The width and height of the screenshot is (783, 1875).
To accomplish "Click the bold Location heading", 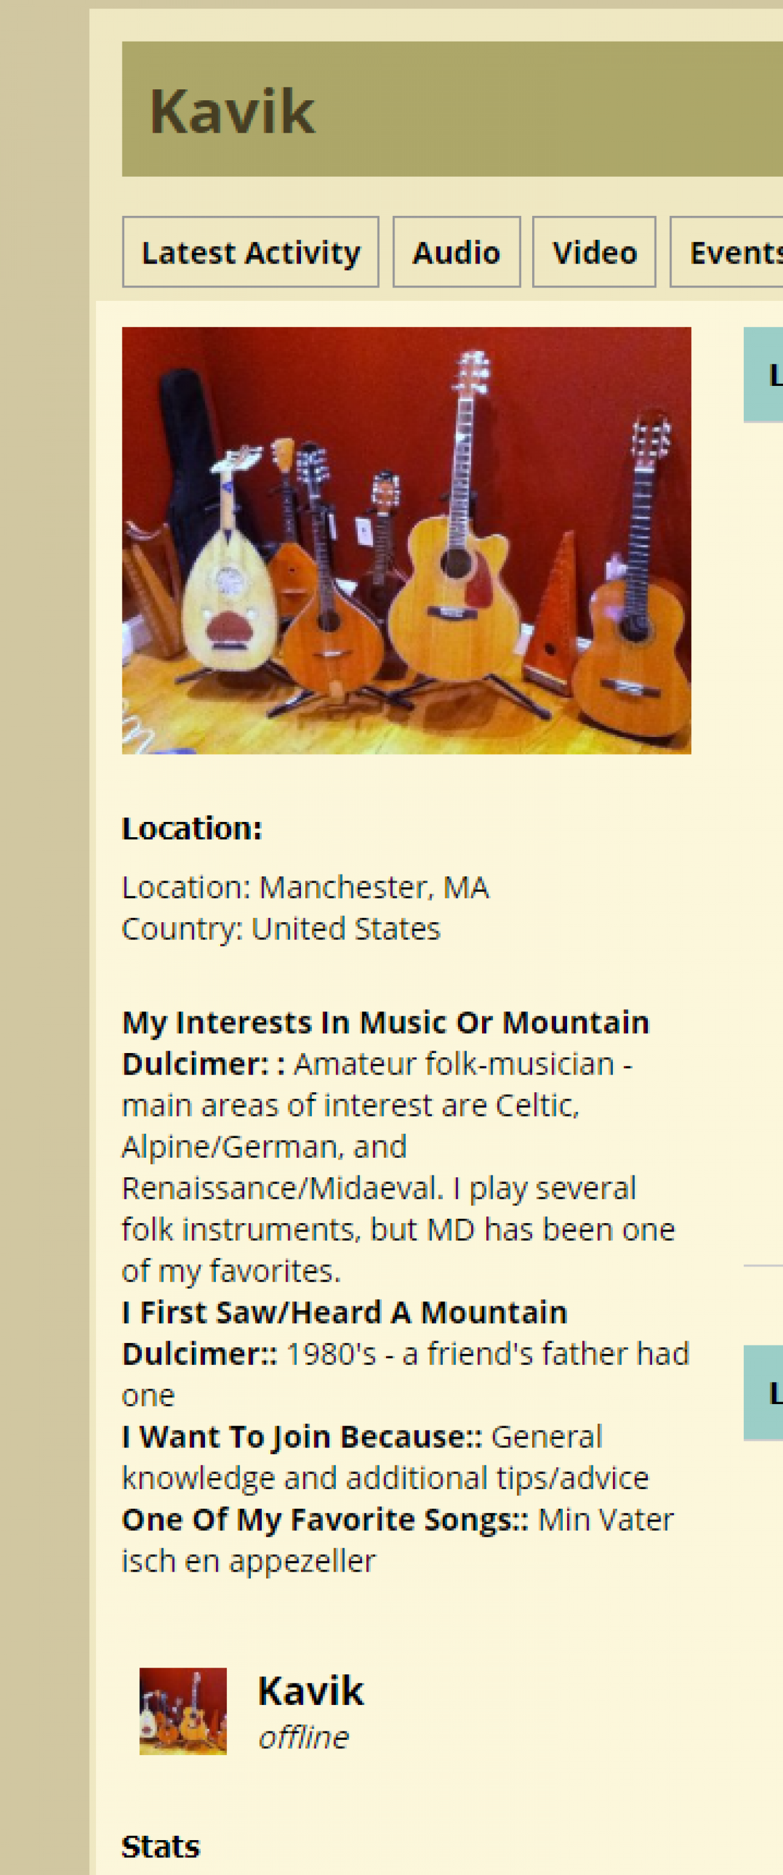I will click(191, 828).
